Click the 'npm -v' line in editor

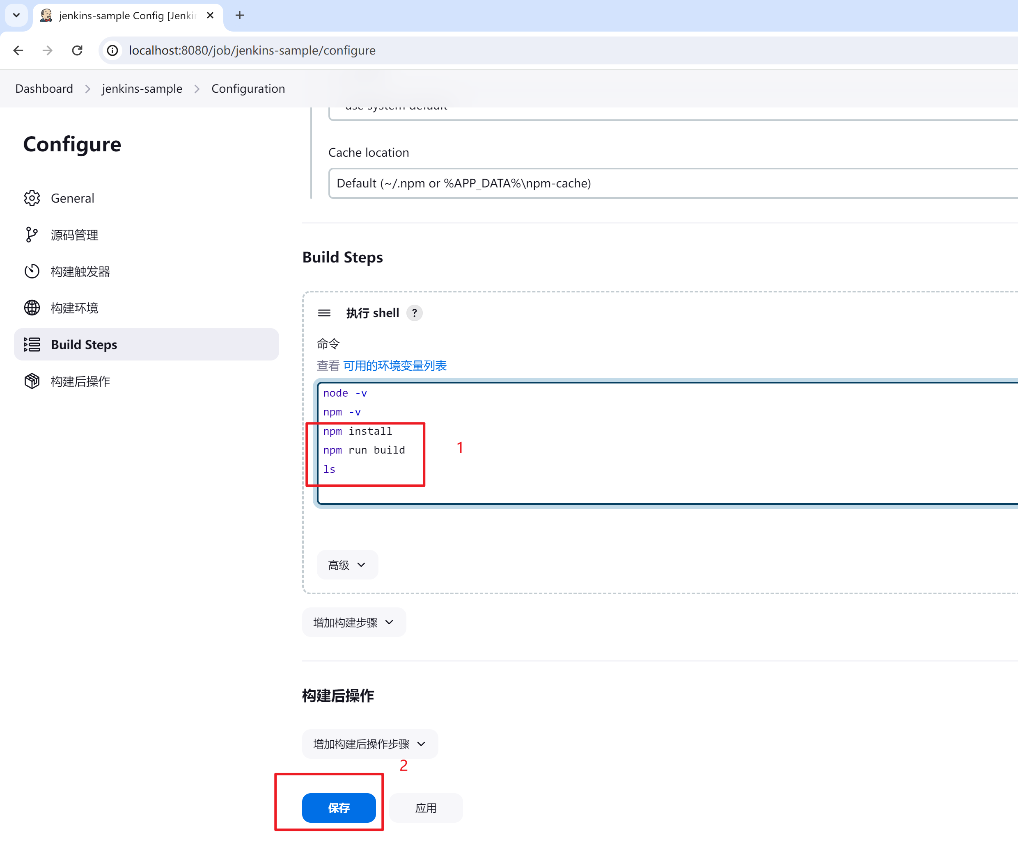pyautogui.click(x=342, y=412)
